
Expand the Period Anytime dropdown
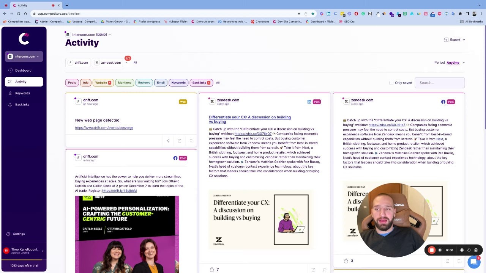click(x=453, y=63)
